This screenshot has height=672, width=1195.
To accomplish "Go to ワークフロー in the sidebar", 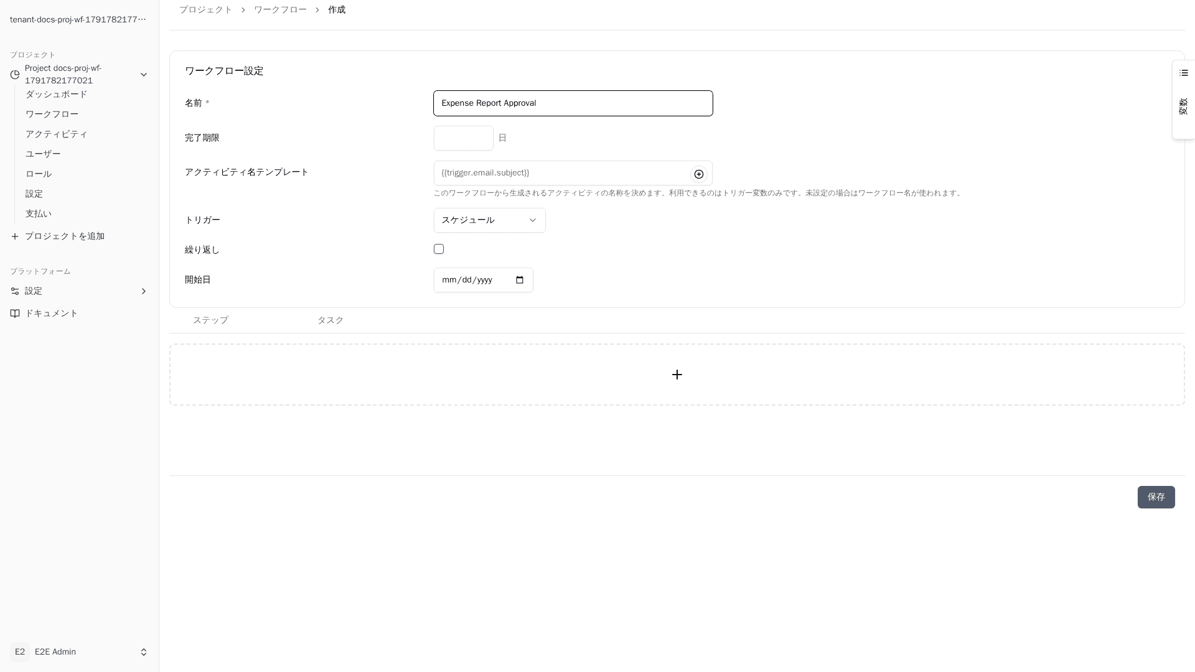I will [52, 114].
